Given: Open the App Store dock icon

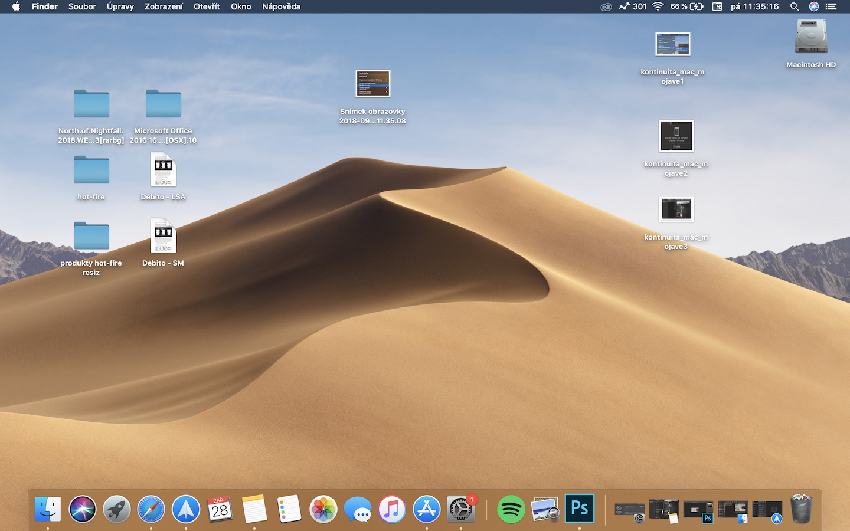Looking at the screenshot, I should coord(426,509).
